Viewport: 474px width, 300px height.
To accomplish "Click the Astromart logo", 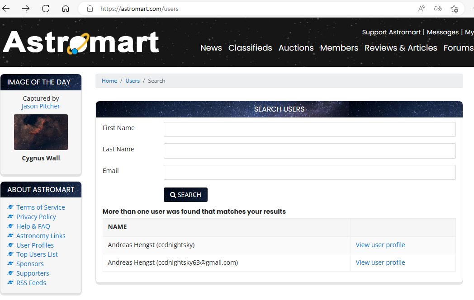I will [81, 42].
